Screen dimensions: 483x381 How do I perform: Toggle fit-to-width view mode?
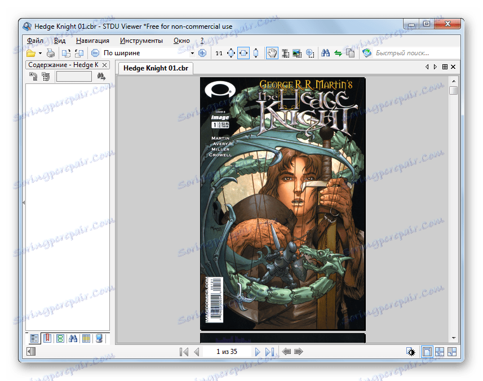[243, 53]
